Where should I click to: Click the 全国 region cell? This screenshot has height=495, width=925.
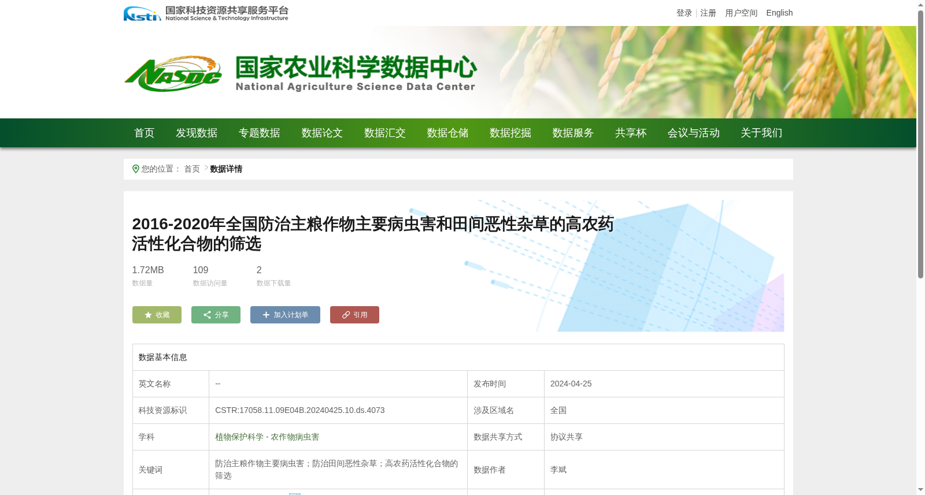[x=664, y=410]
